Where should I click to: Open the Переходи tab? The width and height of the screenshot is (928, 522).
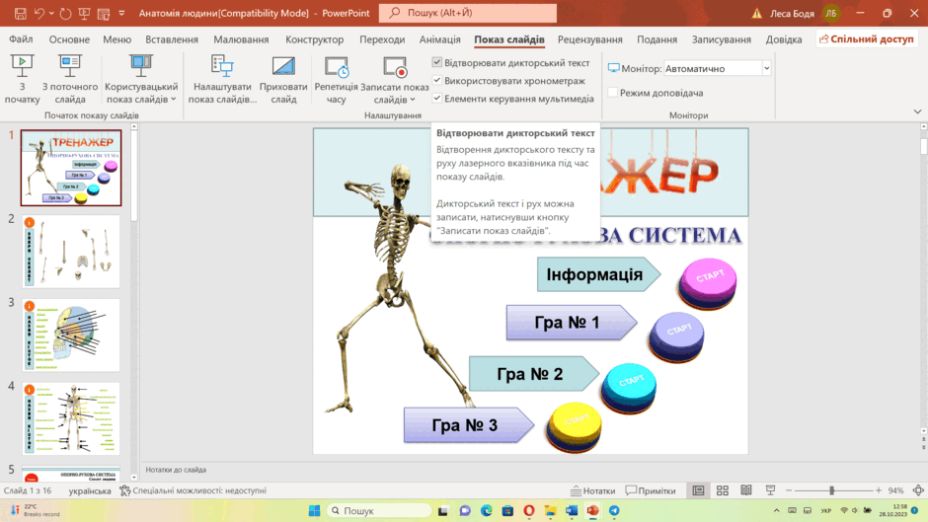(x=382, y=39)
